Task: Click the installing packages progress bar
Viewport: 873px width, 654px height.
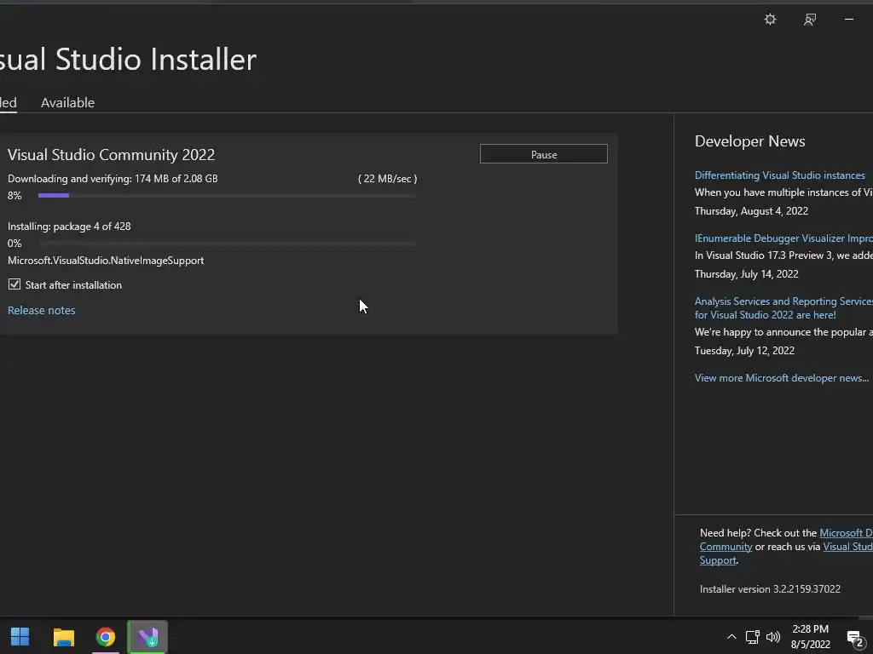Action: 227,244
